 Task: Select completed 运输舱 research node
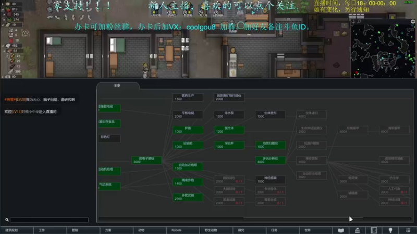(188, 145)
